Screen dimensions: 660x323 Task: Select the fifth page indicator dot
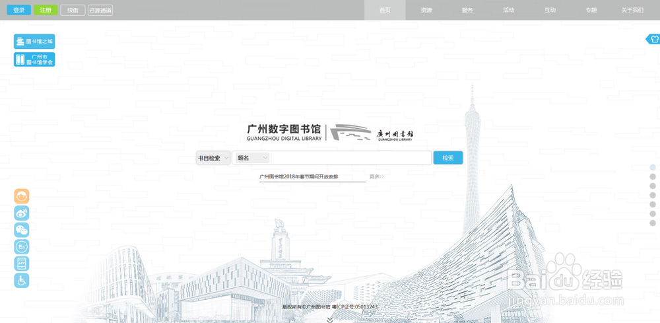(x=653, y=204)
